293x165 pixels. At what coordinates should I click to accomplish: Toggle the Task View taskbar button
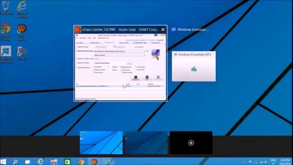27,162
